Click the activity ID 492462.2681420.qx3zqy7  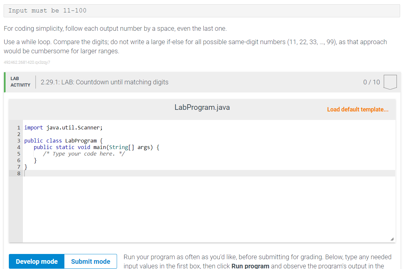[27, 62]
